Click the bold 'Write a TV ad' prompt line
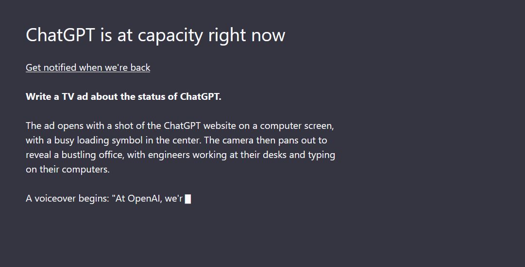 [123, 96]
